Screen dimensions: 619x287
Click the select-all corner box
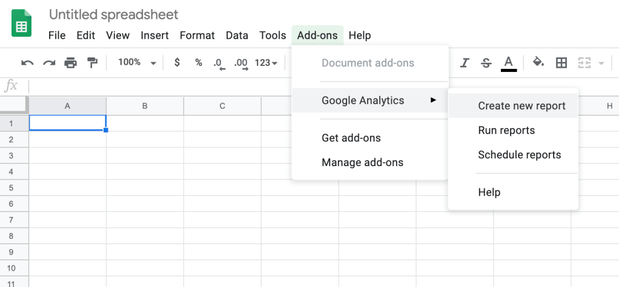(x=14, y=106)
